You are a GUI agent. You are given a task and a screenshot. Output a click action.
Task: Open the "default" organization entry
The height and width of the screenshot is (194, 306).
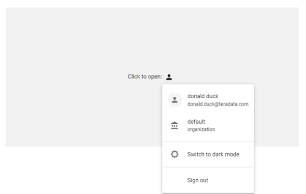pos(208,125)
